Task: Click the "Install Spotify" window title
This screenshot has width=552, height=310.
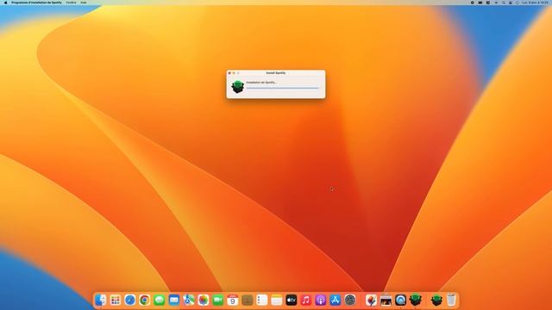Action: (276, 72)
